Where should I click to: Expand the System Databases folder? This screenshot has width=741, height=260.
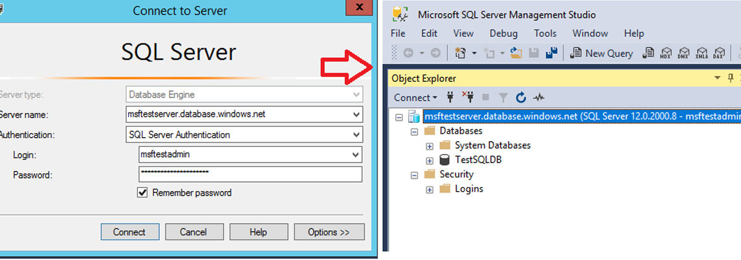click(x=430, y=146)
